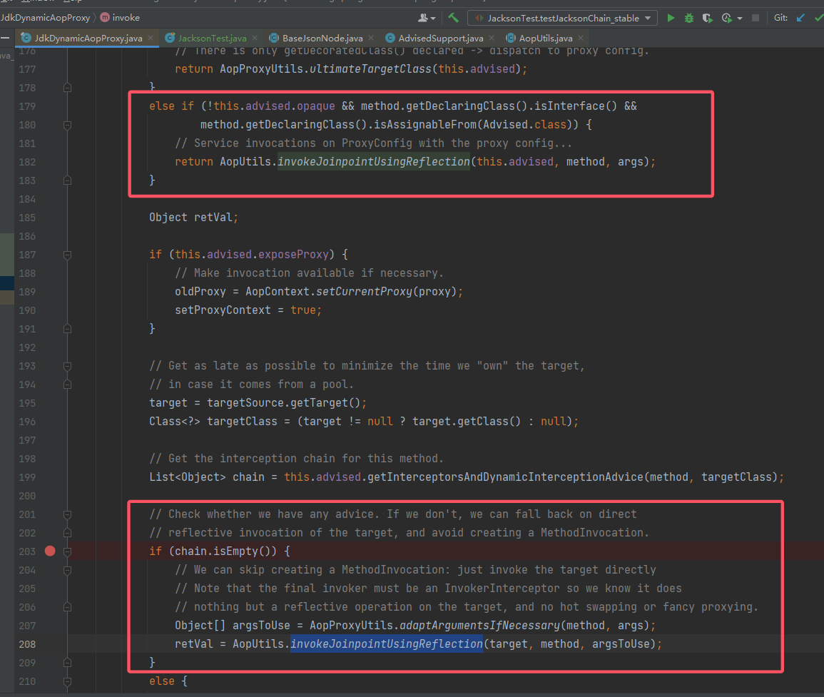824x697 pixels.
Task: Fold the comment block starting line 201
Action: coord(67,514)
